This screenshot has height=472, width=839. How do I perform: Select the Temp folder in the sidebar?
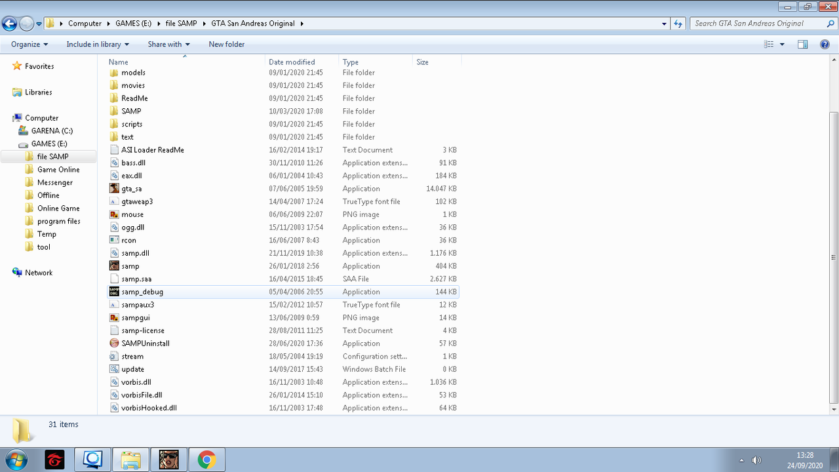click(x=47, y=234)
